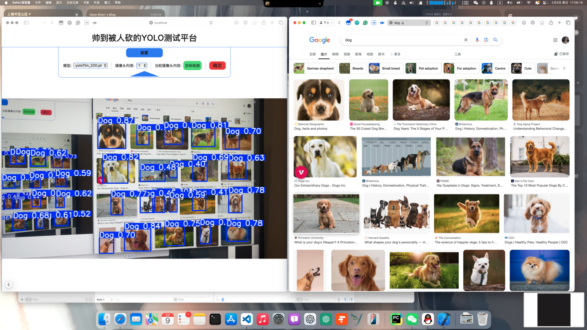Open the 模型 yolo11m_200.pt dropdown
This screenshot has width=587, height=330.
pyautogui.click(x=91, y=66)
